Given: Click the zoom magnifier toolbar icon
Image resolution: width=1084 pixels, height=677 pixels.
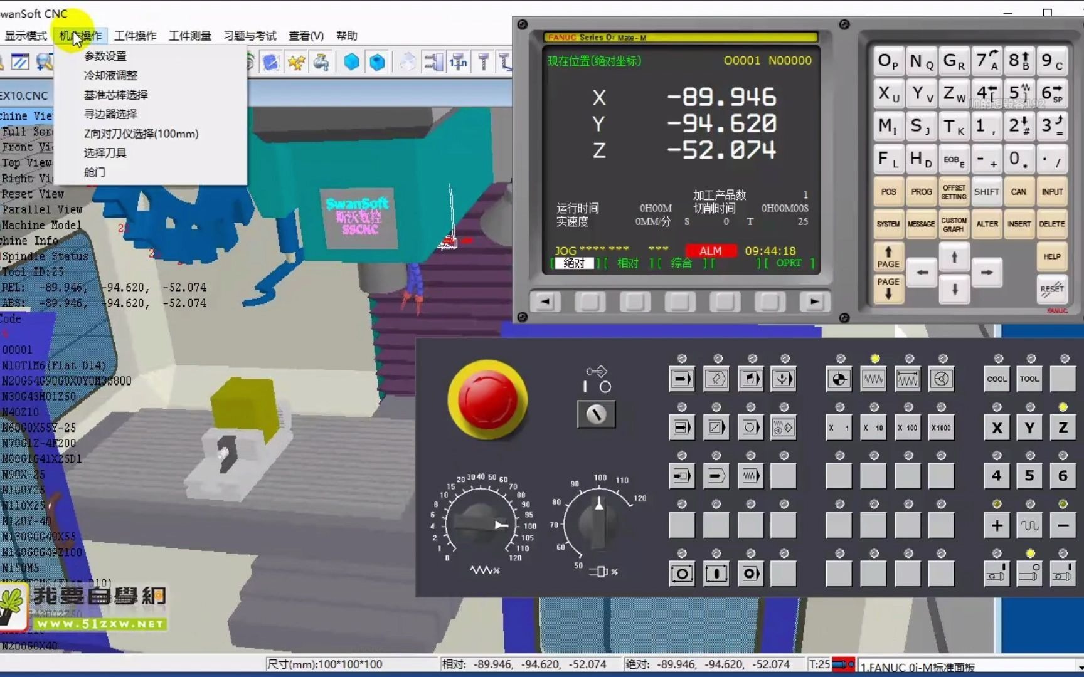Looking at the screenshot, I should tap(45, 62).
